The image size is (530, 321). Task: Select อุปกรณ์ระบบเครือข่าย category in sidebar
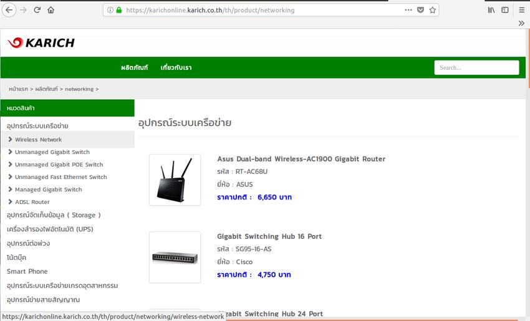click(37, 126)
